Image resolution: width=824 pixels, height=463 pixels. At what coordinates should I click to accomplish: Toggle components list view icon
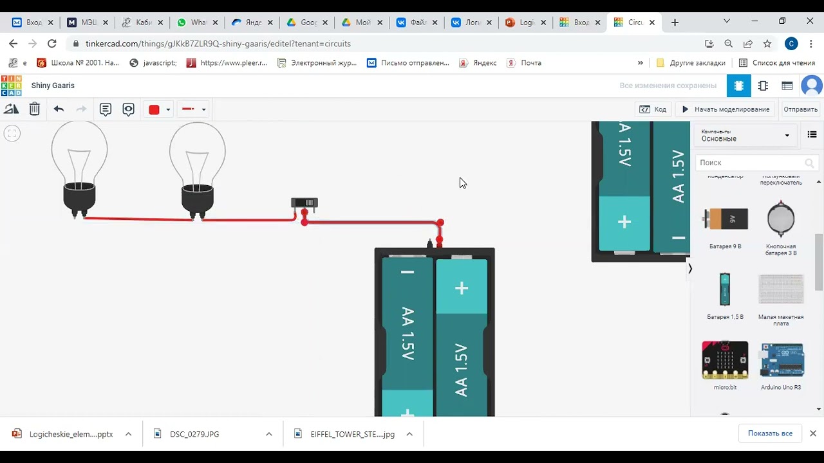[812, 135]
